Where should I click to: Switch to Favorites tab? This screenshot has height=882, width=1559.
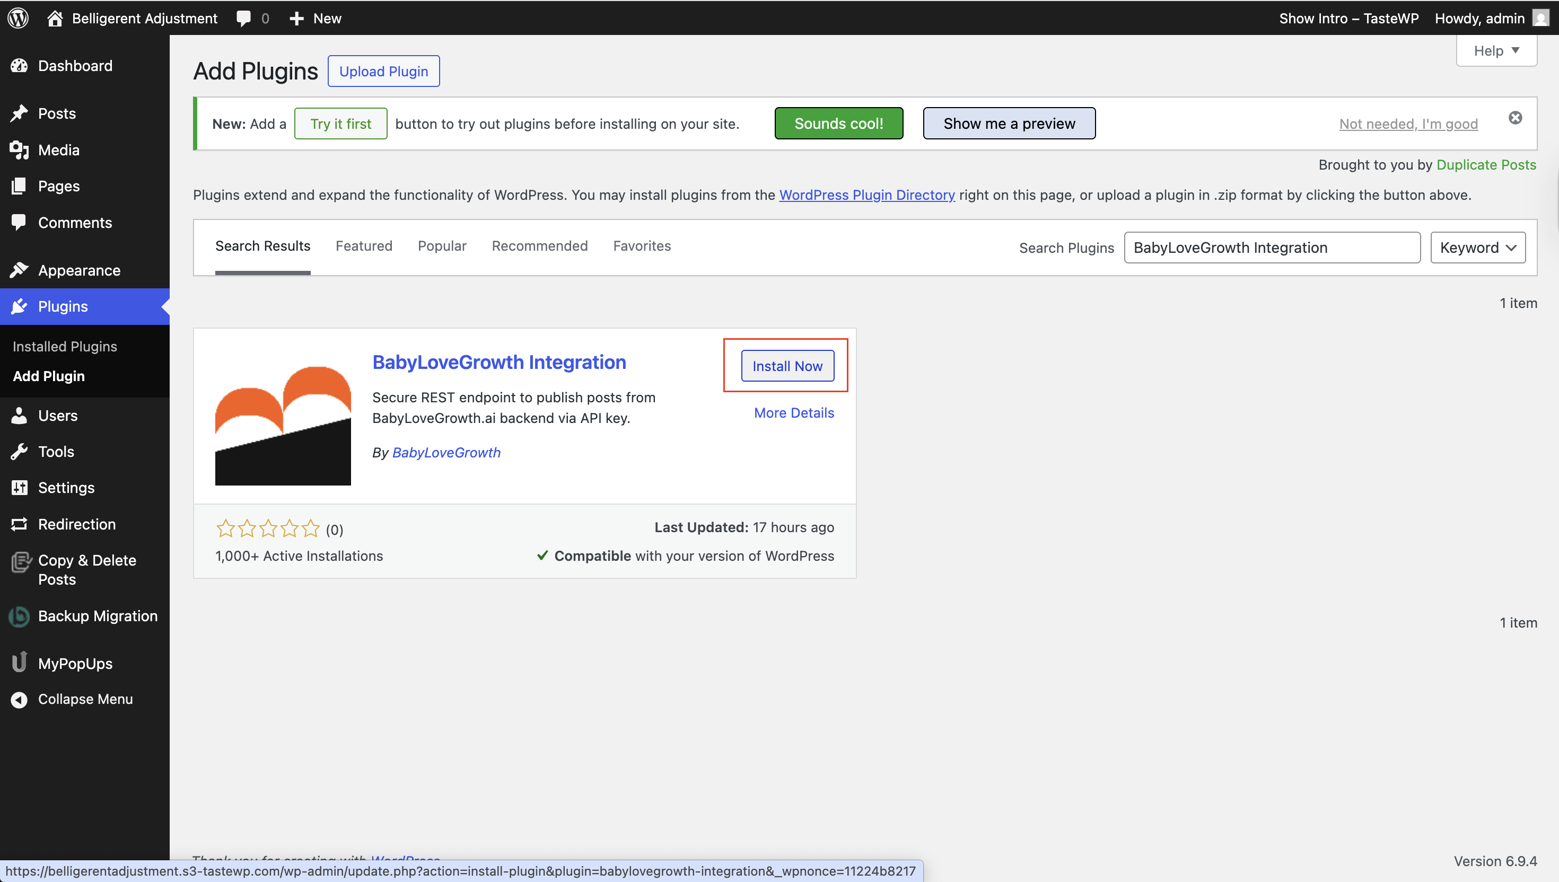pyautogui.click(x=642, y=246)
